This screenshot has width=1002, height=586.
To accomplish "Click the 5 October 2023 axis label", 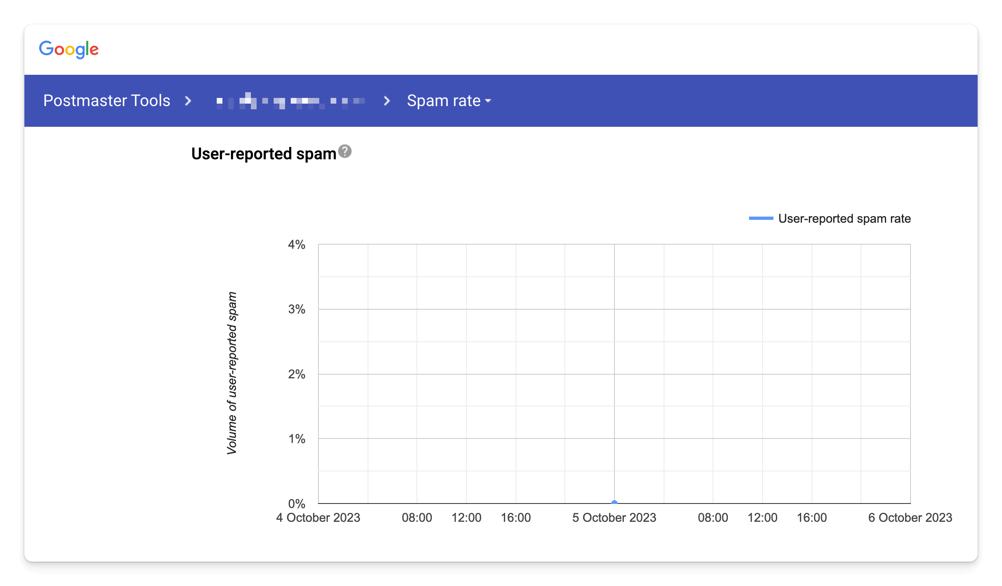I will (x=614, y=518).
